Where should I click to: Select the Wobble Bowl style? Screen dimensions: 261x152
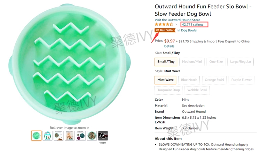[x=197, y=90]
